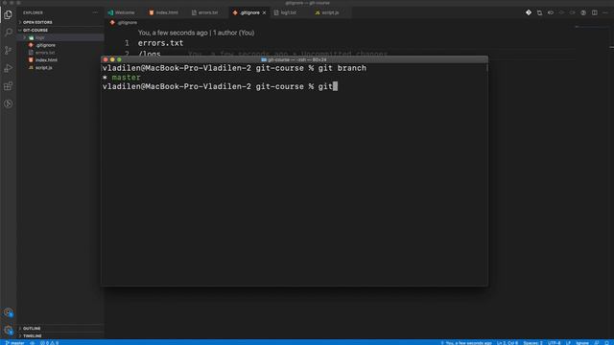This screenshot has height=345, width=614.
Task: Open the Manage gear icon
Action: (x=9, y=330)
